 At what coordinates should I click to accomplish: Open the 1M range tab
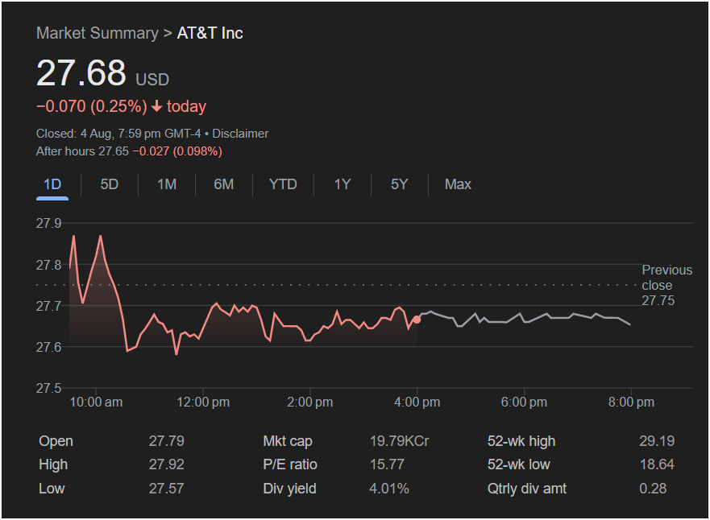tap(167, 184)
